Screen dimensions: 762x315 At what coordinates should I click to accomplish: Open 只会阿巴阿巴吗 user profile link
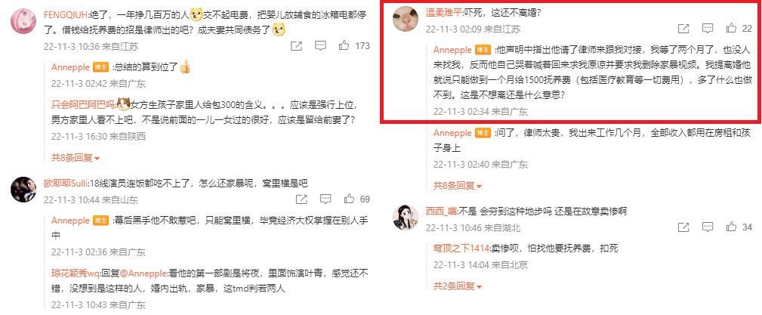(x=82, y=104)
